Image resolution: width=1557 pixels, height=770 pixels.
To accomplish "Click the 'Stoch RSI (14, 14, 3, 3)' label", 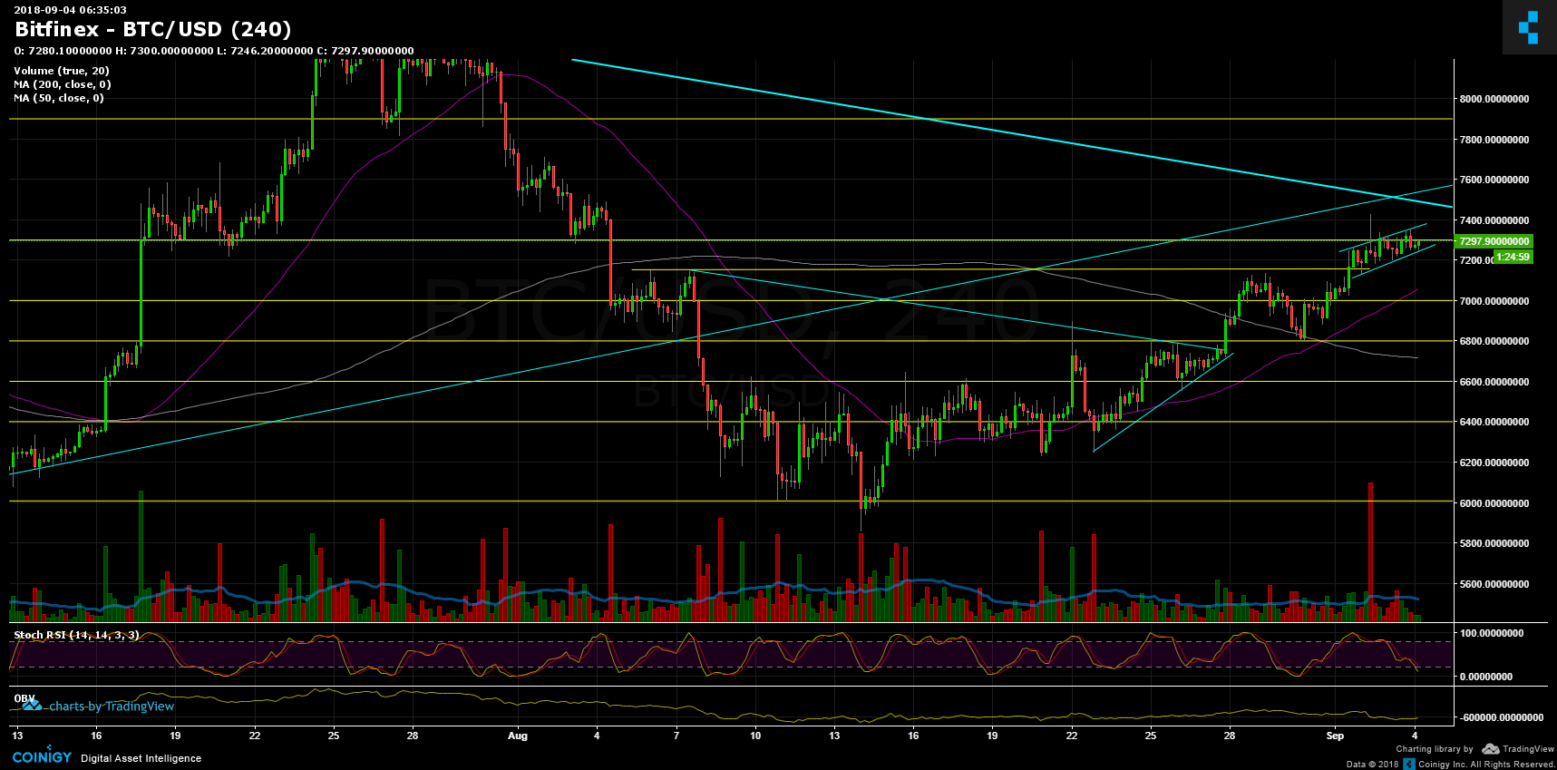I will click(x=77, y=635).
